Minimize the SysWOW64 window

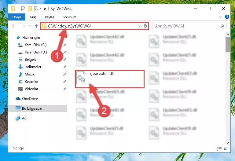click(196, 9)
